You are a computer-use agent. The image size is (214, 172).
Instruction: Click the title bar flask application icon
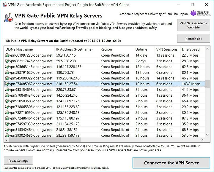(5, 5)
